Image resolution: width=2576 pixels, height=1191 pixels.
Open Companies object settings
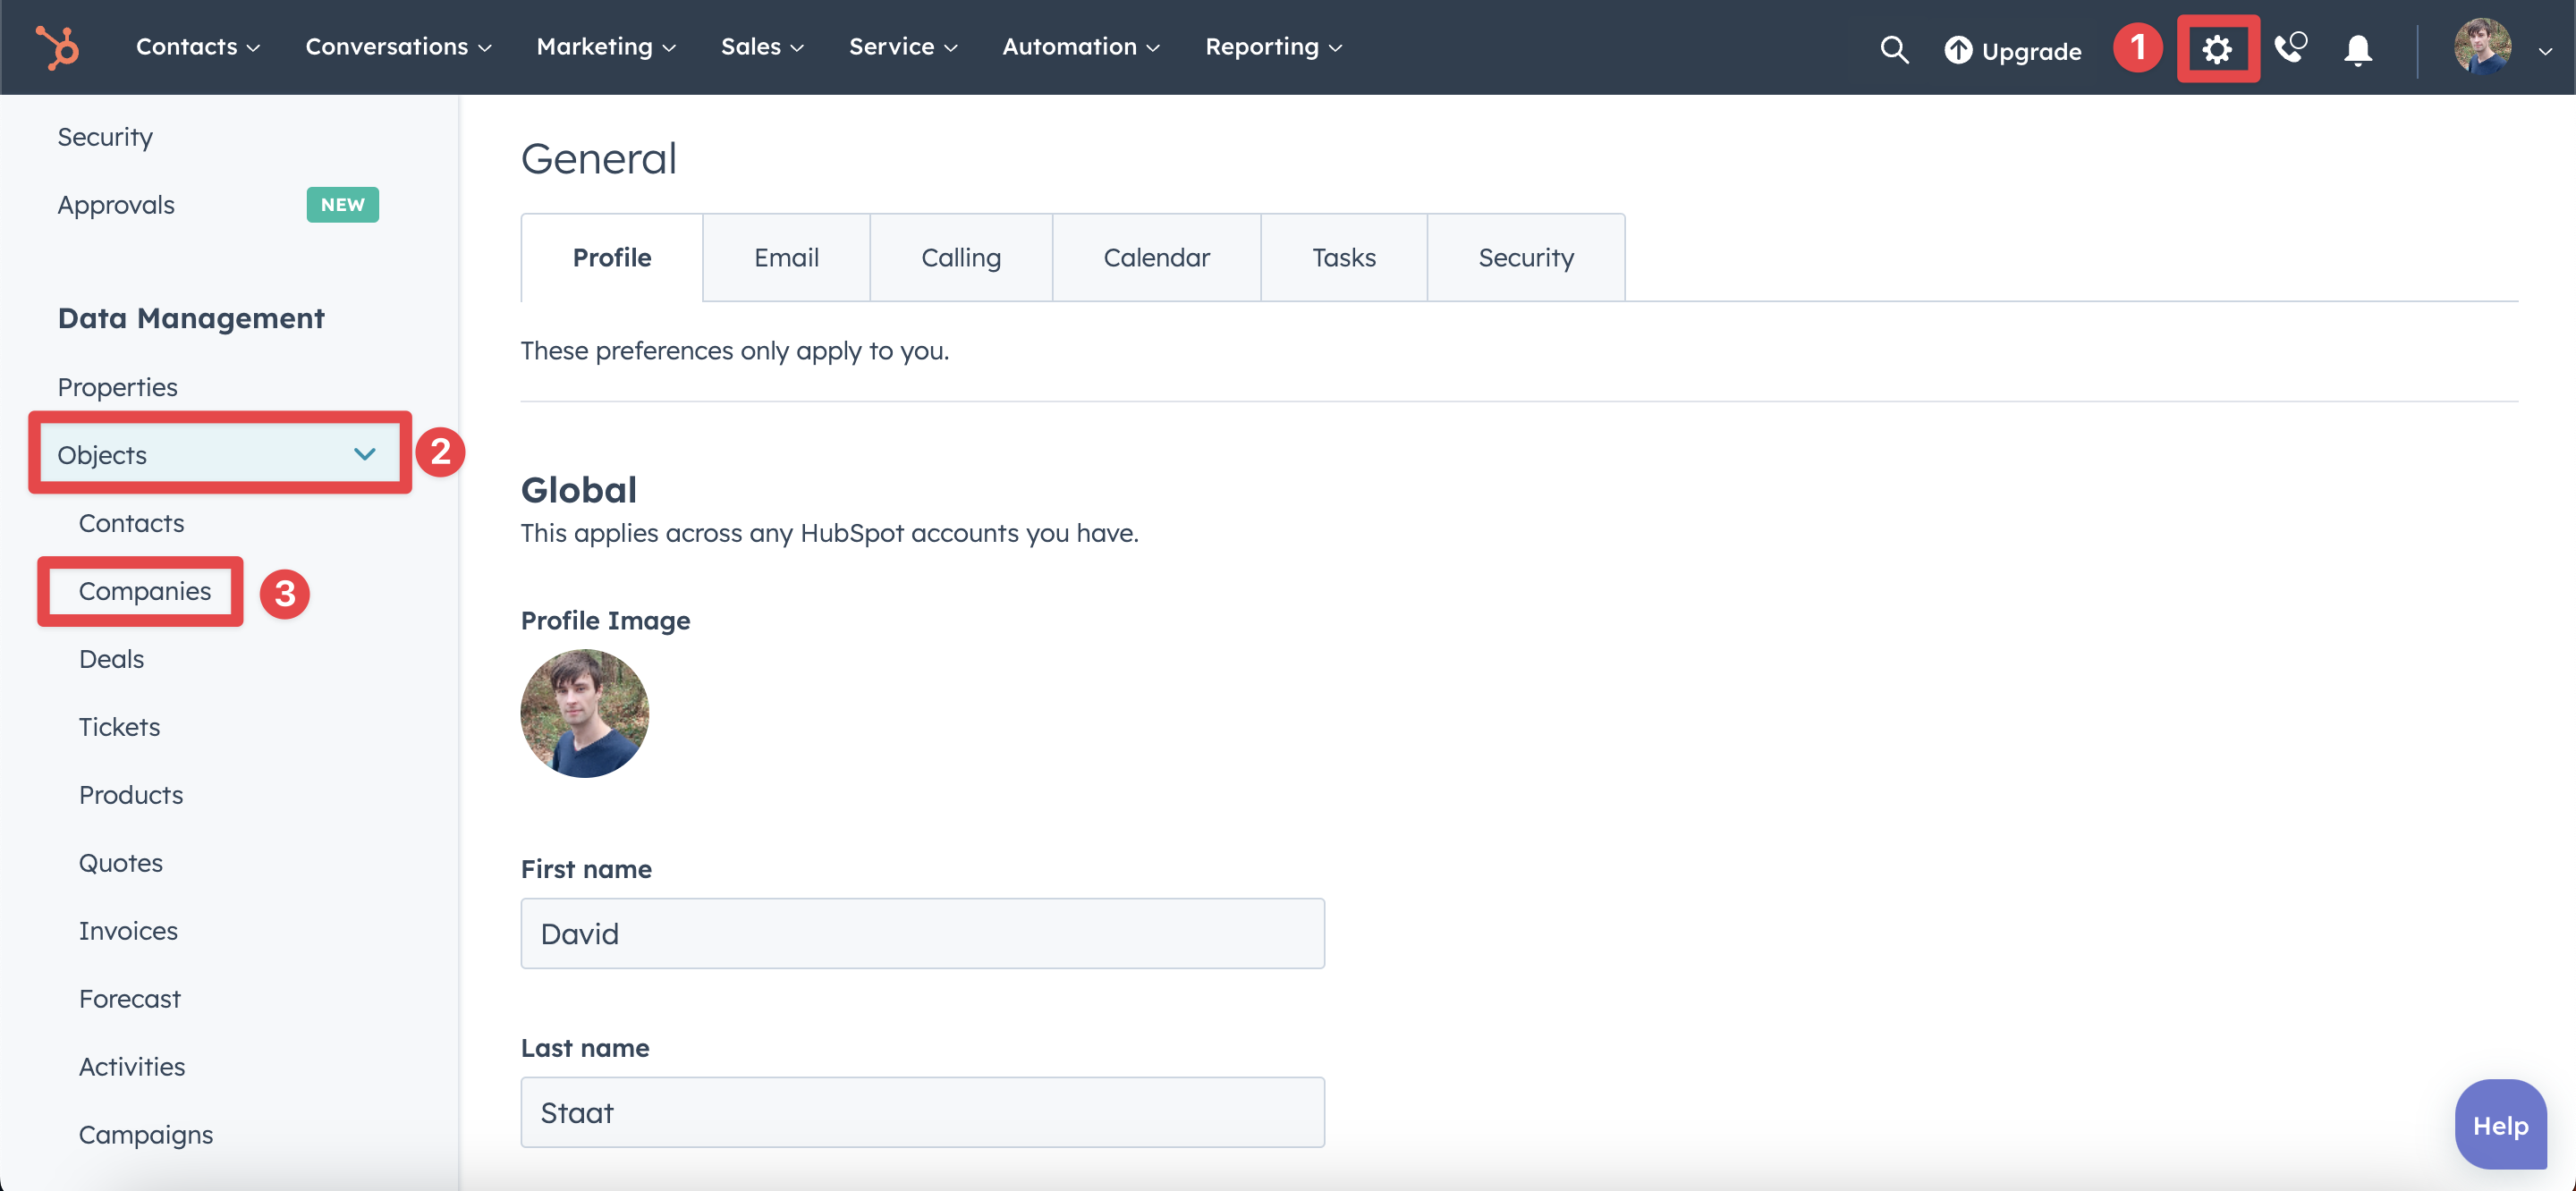coord(145,591)
